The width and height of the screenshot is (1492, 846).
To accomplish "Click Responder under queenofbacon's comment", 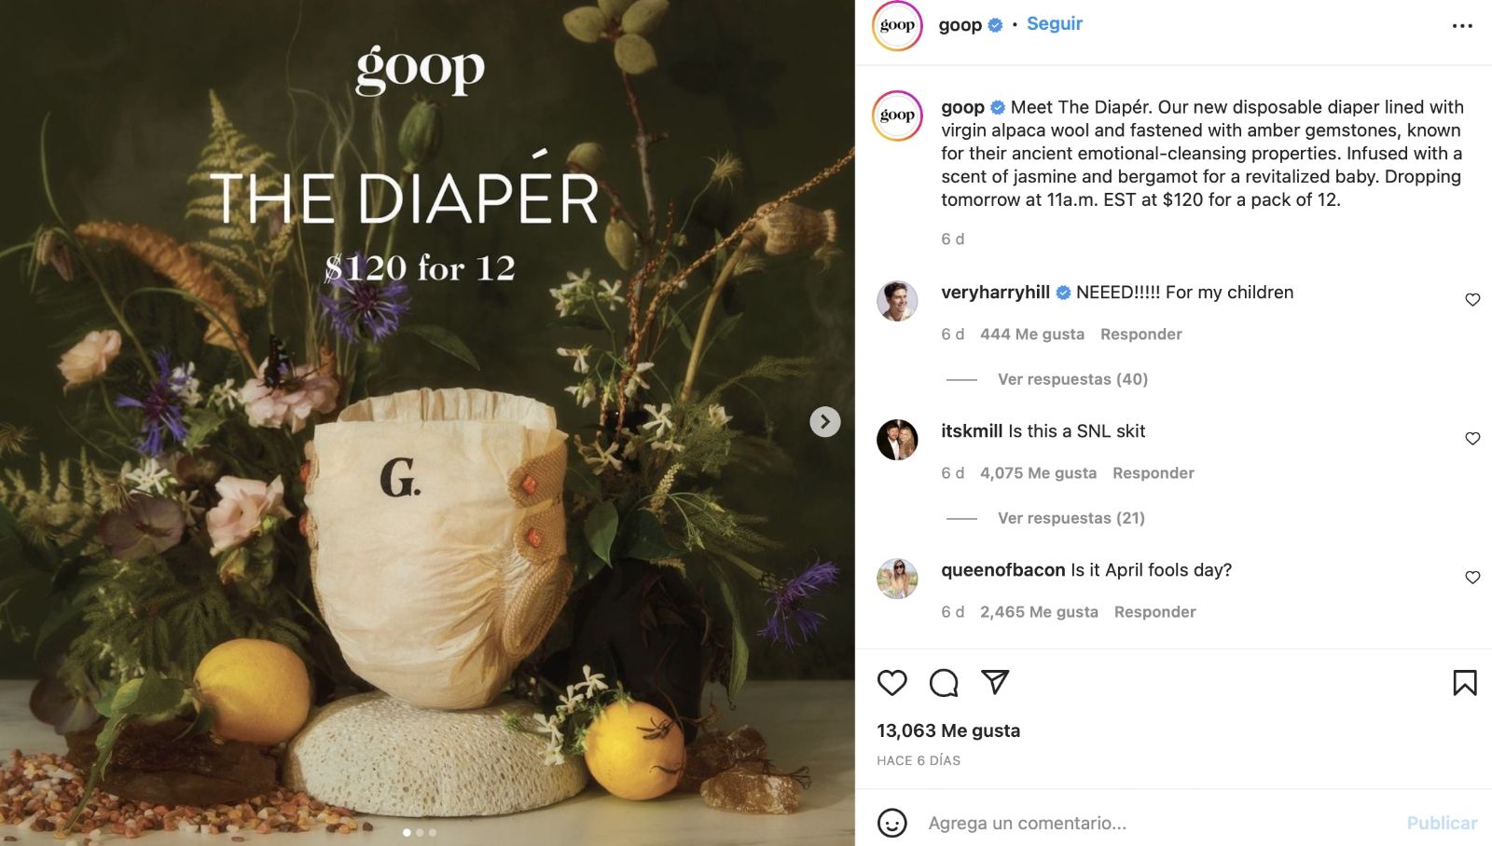I will tap(1154, 612).
